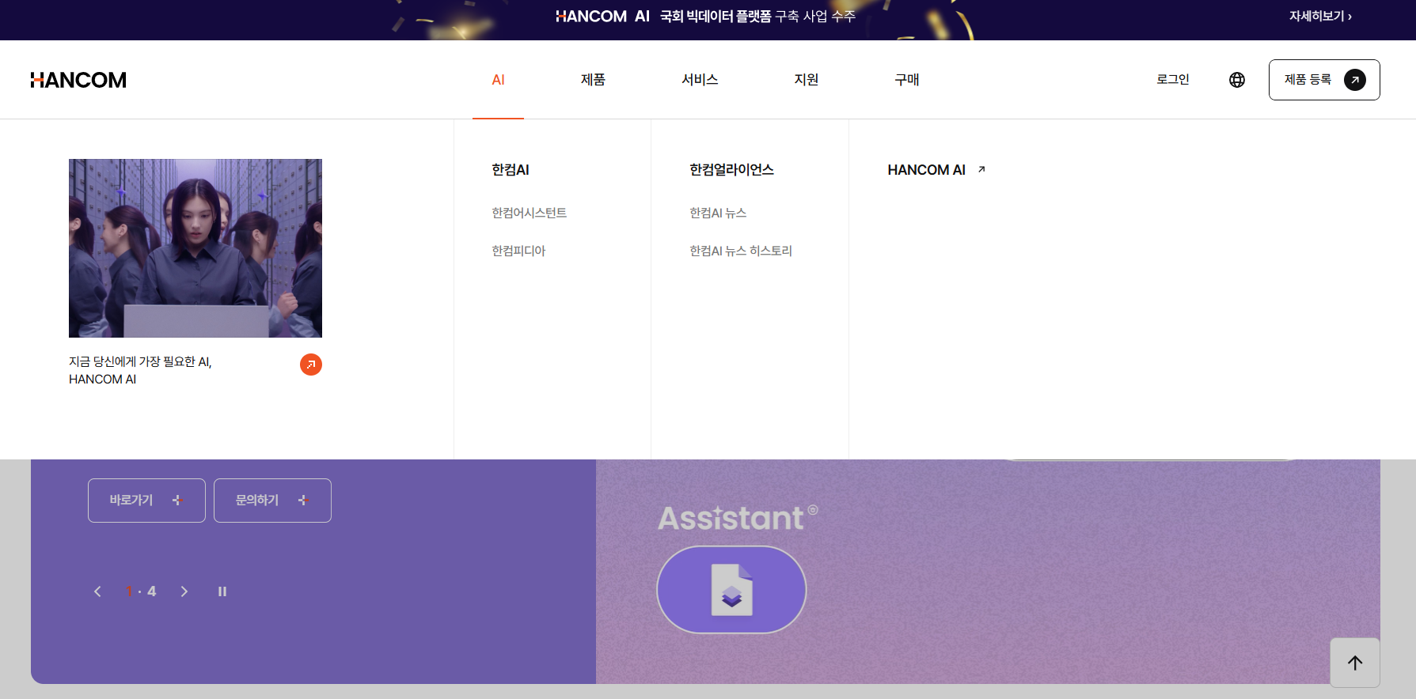
Task: Open the 한컴얼라이언스 heading
Action: 731,170
